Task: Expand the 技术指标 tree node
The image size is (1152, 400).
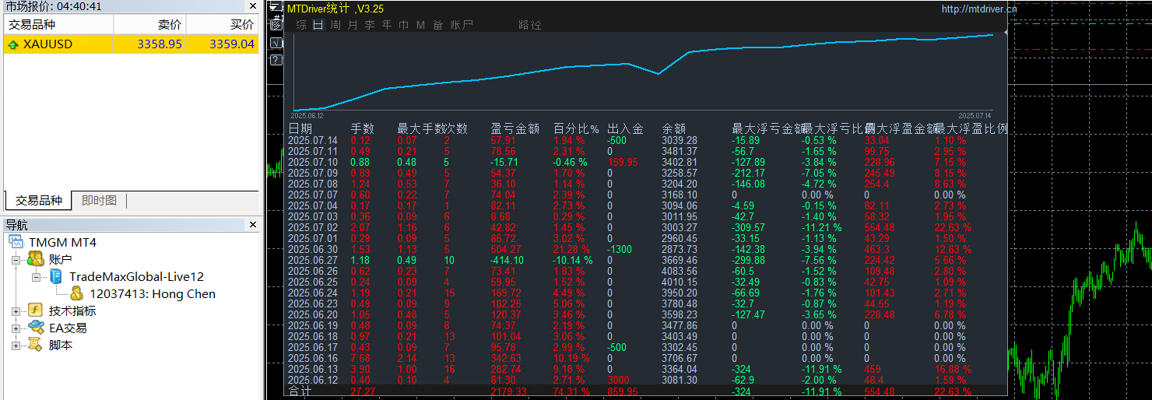Action: click(16, 311)
